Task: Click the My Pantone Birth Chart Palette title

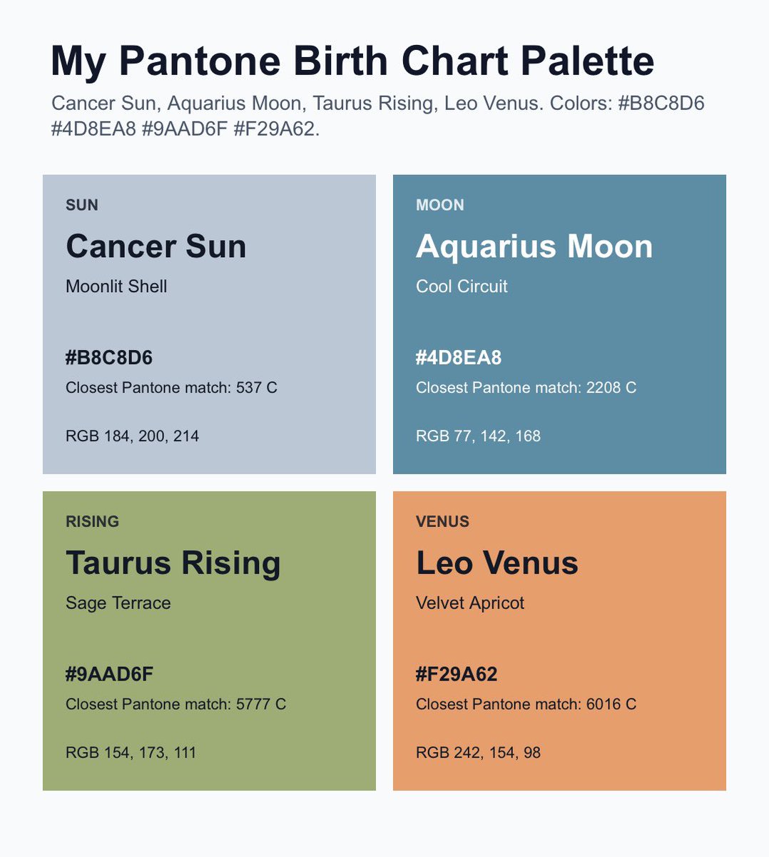Action: coord(352,61)
